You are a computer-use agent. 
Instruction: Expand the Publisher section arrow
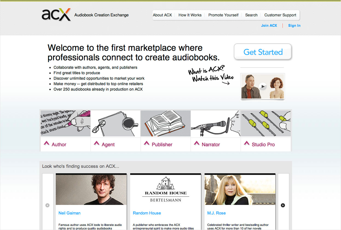click(147, 143)
